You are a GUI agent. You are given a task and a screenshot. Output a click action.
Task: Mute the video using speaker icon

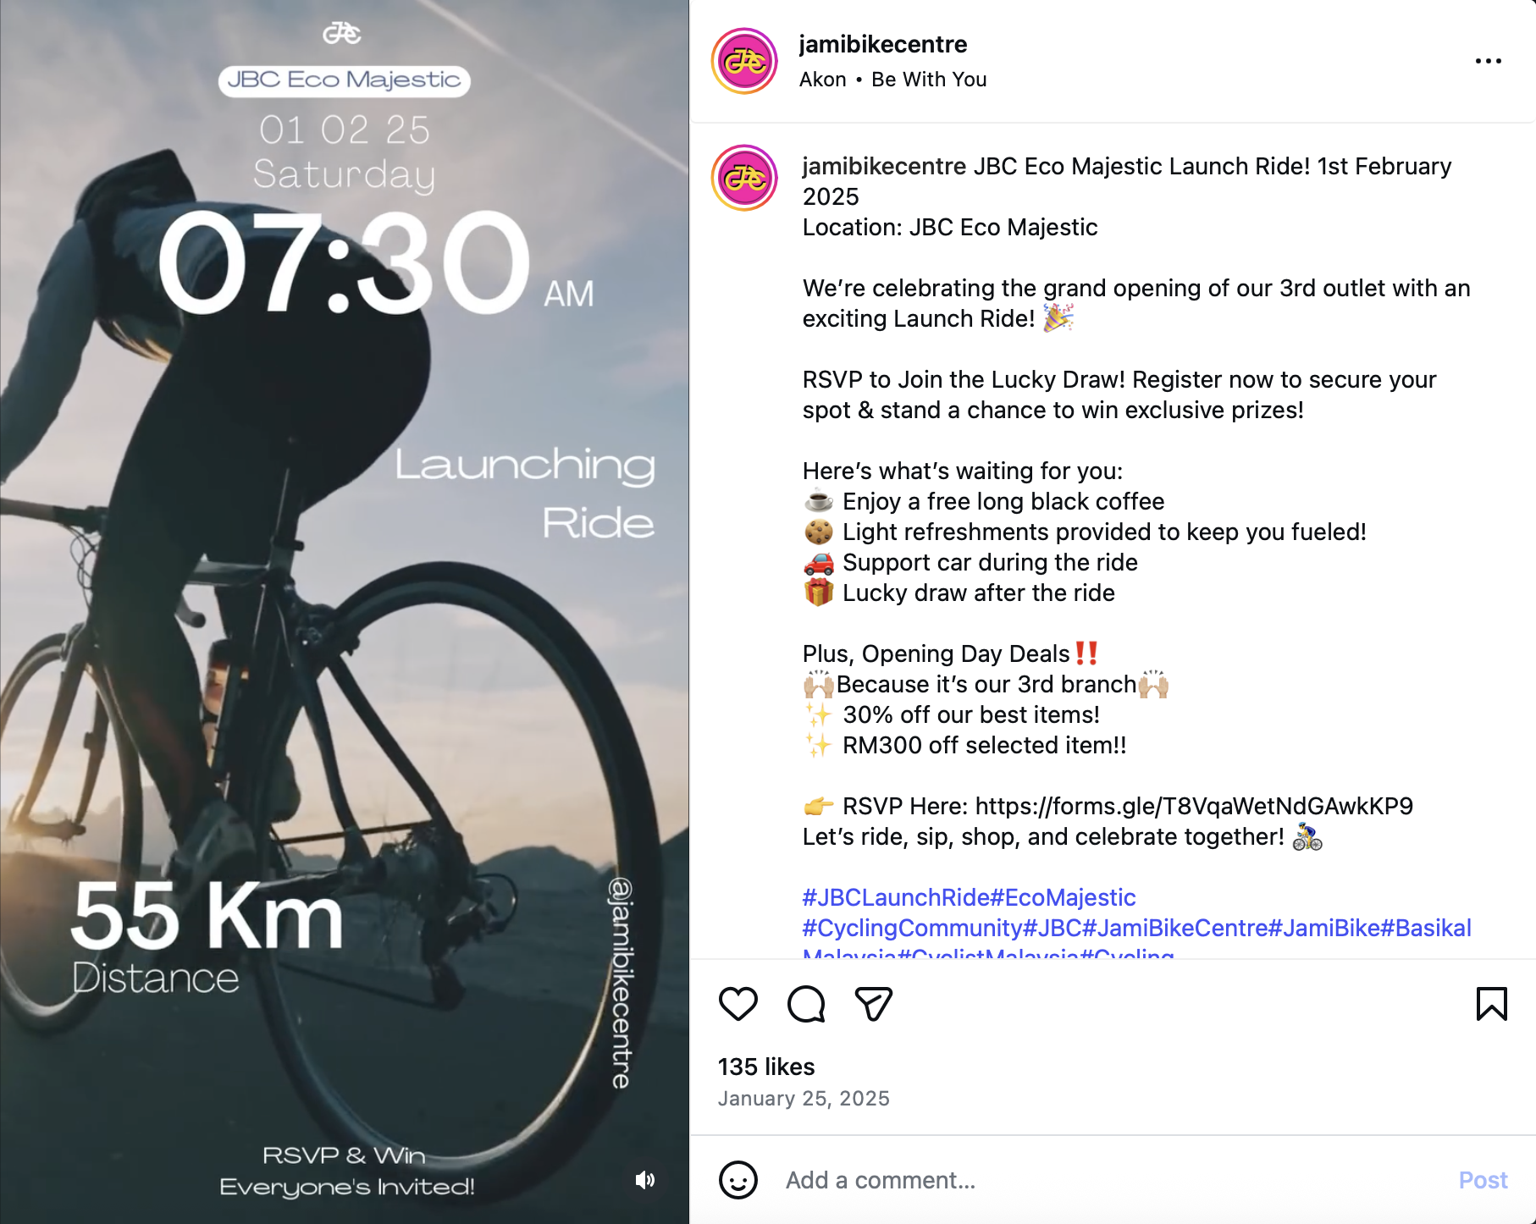click(x=645, y=1180)
